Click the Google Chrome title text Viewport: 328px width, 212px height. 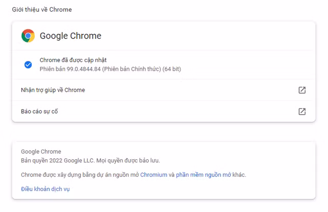point(71,36)
